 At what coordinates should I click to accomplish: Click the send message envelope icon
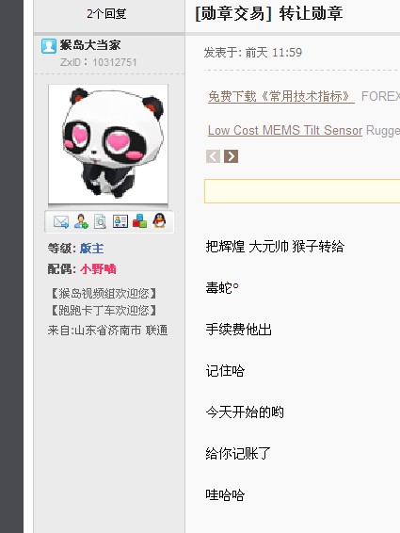(61, 221)
